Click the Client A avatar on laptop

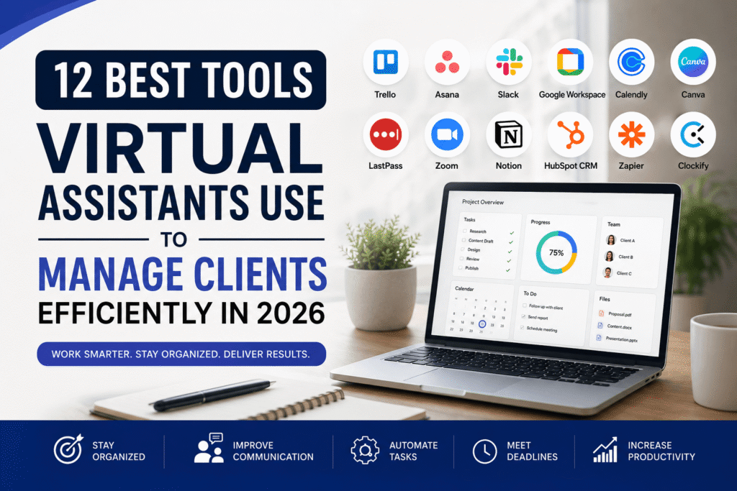pyautogui.click(x=611, y=240)
